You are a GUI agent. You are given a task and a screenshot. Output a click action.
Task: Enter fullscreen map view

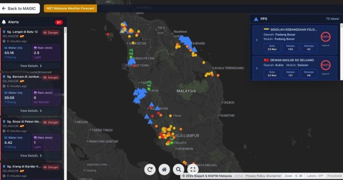coord(192,169)
